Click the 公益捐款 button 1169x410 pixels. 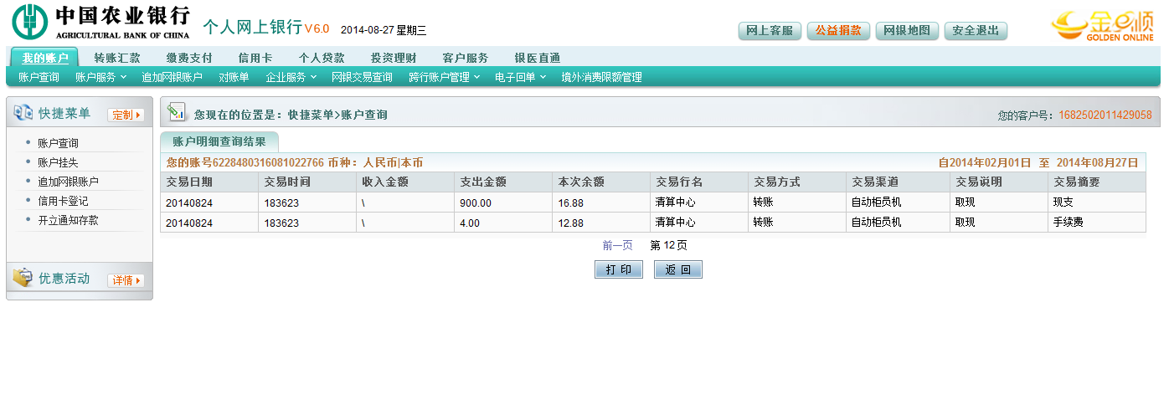[838, 31]
